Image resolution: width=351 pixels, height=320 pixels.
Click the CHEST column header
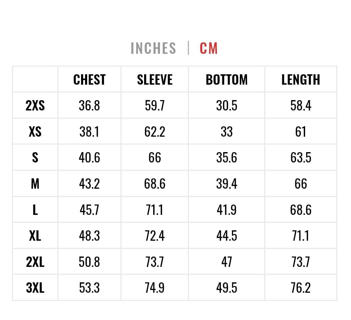pyautogui.click(x=89, y=80)
